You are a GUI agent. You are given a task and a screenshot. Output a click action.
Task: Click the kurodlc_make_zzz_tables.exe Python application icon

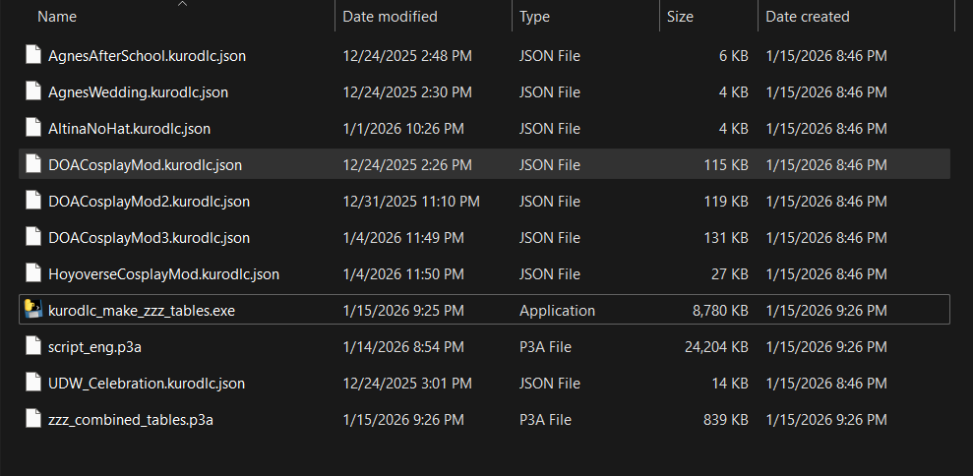(x=33, y=310)
